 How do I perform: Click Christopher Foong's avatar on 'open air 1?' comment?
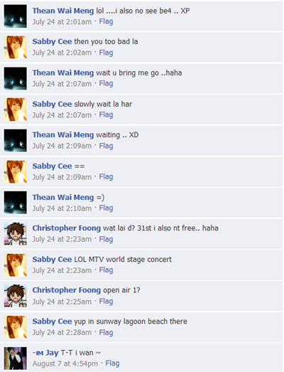pos(16,296)
